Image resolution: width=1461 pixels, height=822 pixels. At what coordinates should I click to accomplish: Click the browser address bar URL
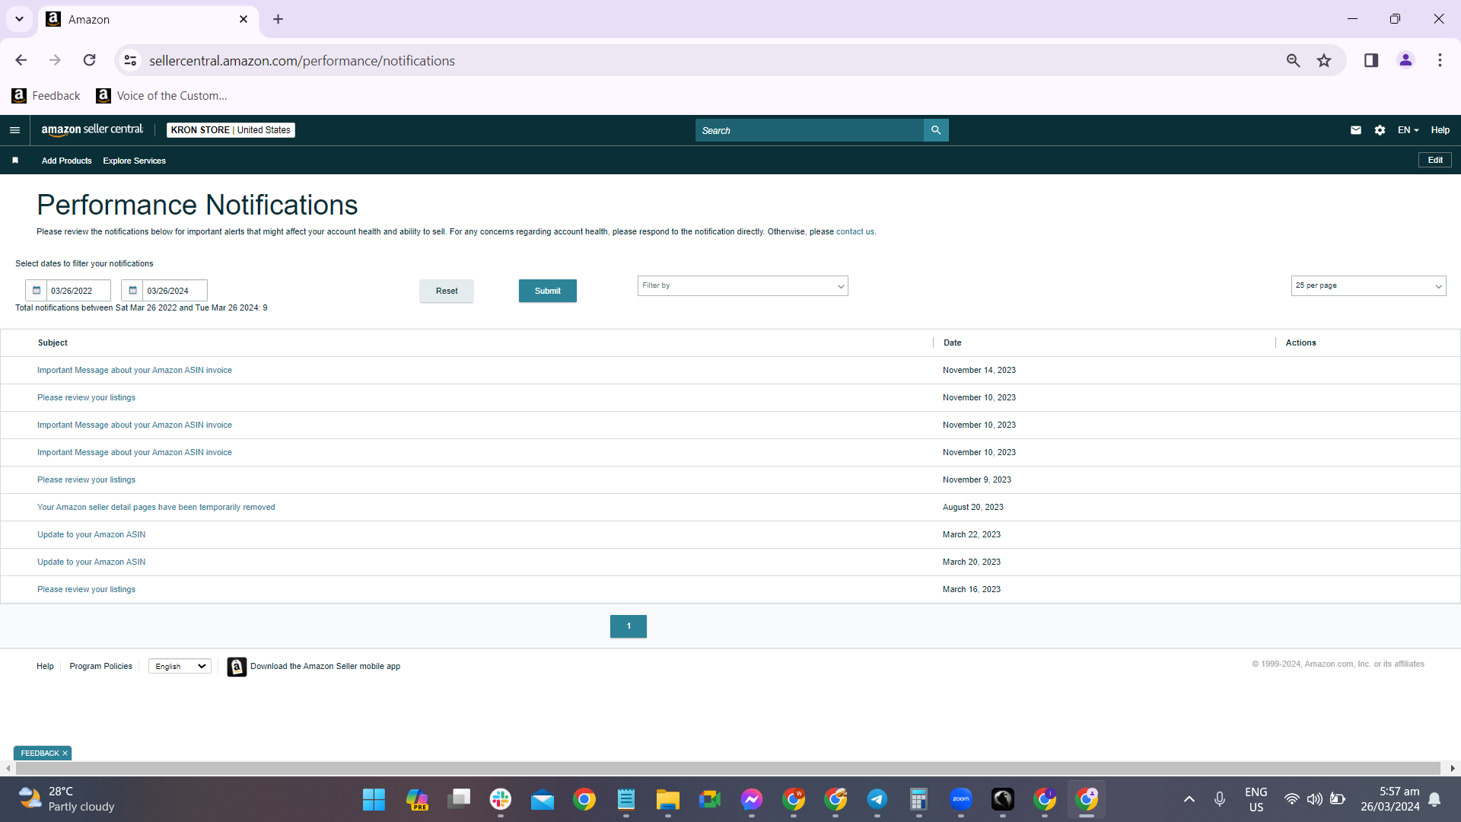[302, 61]
